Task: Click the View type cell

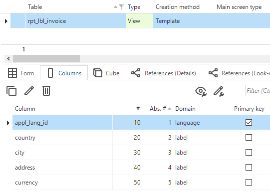Action: pos(139,21)
